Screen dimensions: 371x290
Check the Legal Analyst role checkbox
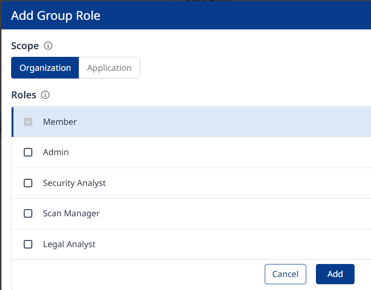(x=28, y=244)
